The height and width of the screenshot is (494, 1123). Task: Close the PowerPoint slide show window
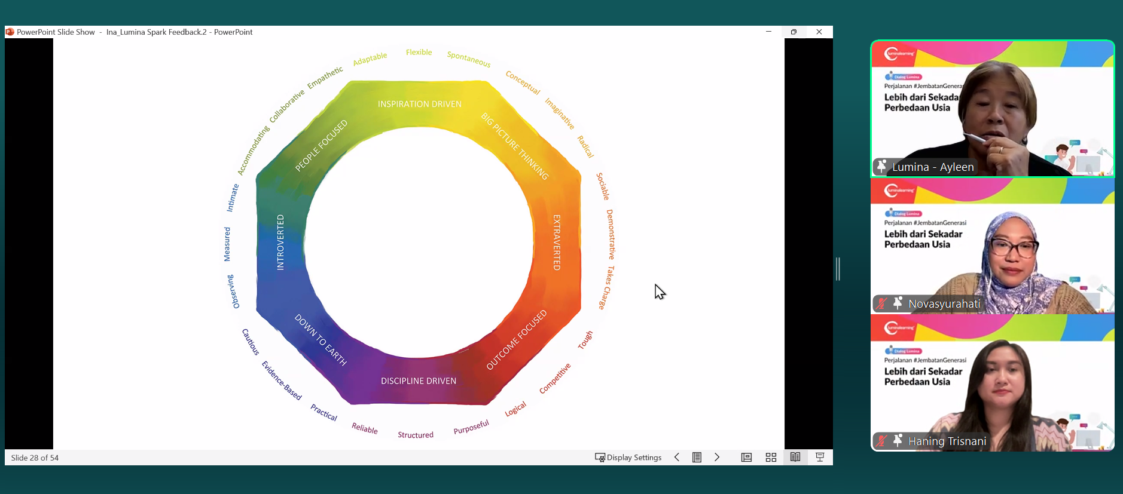click(x=819, y=32)
